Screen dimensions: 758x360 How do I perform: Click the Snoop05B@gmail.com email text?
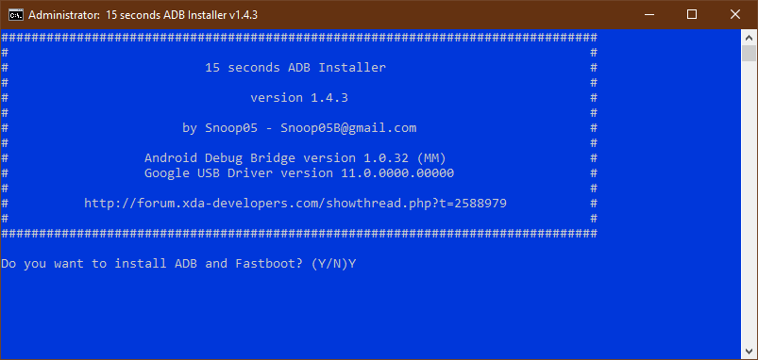pyautogui.click(x=348, y=128)
